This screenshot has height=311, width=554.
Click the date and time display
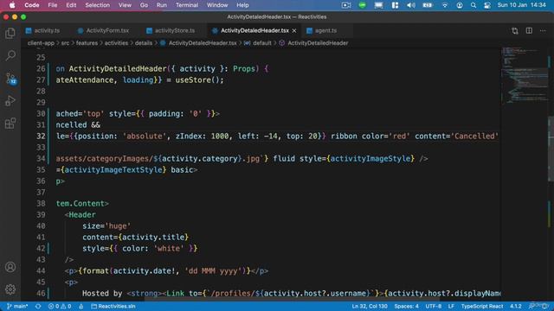point(521,5)
